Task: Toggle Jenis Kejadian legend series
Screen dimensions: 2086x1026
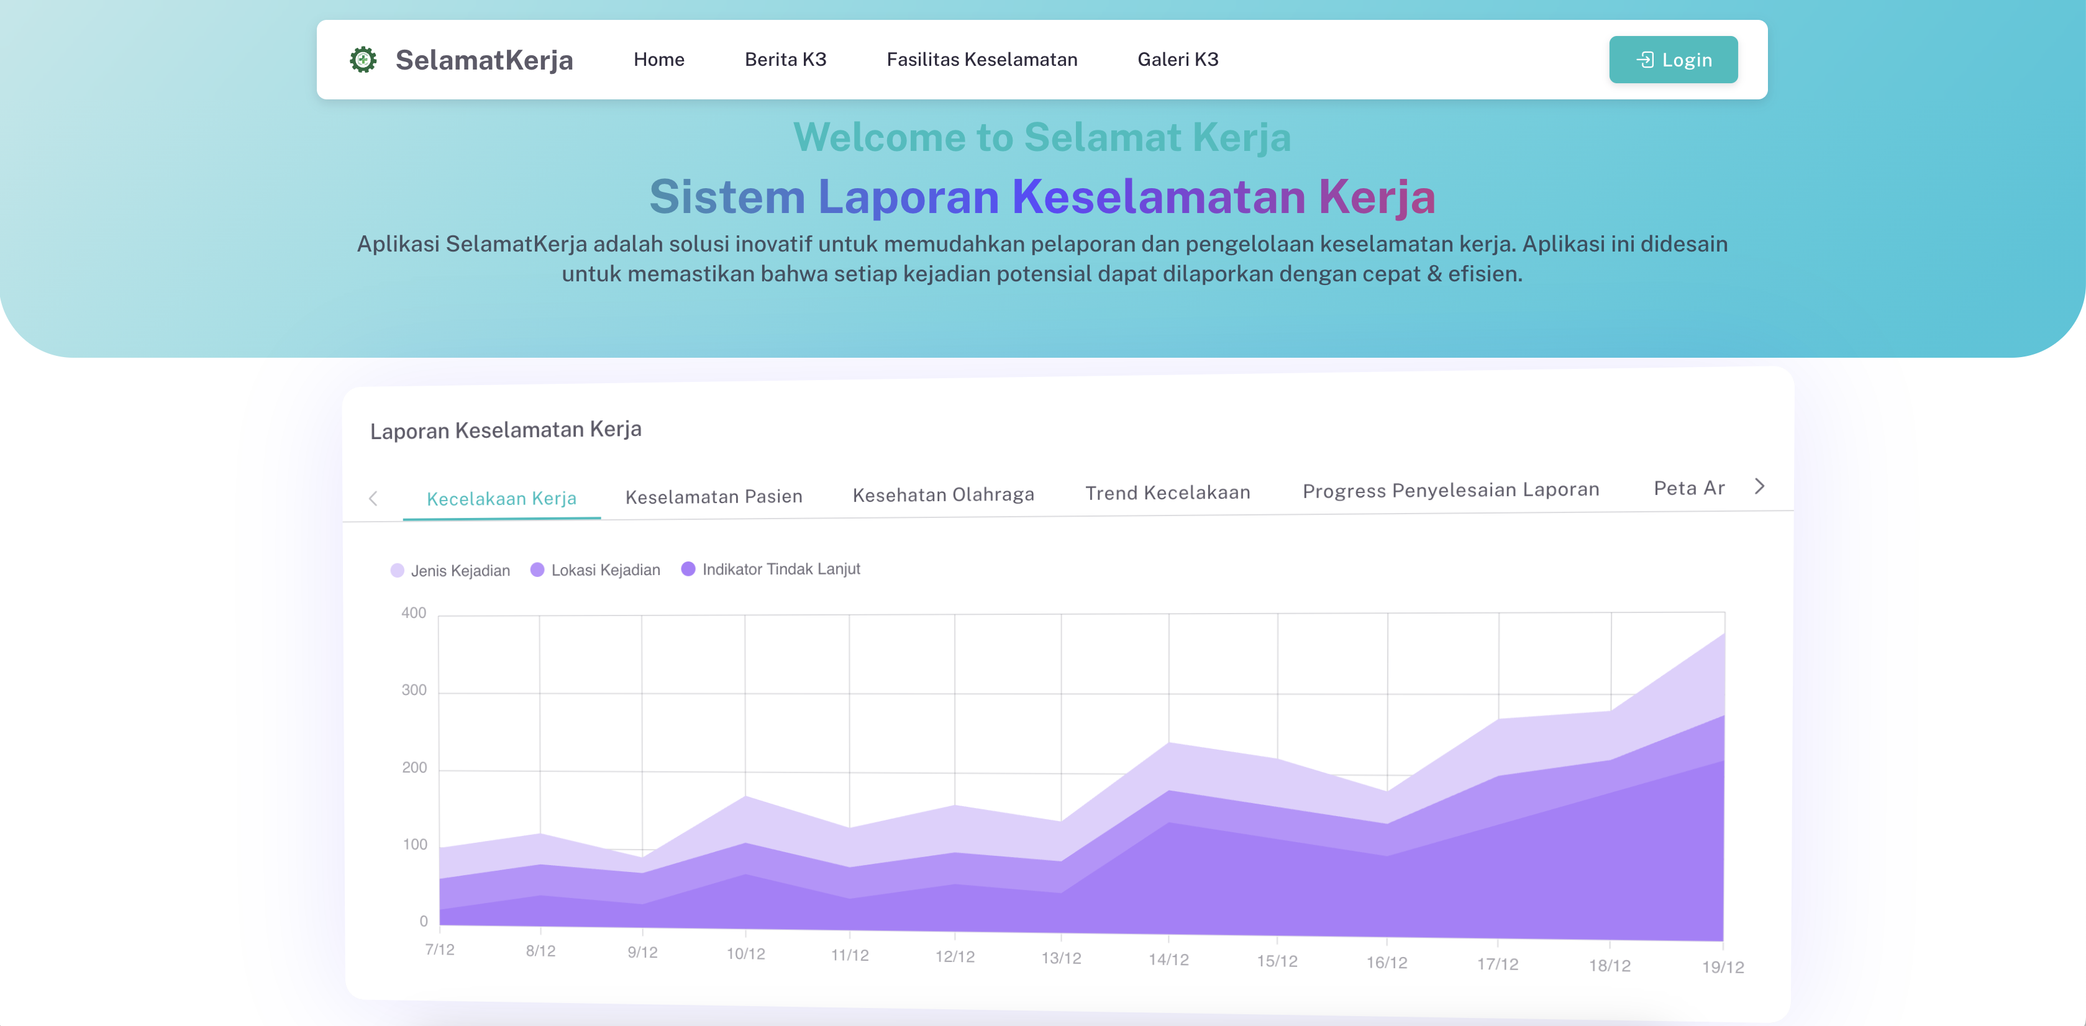Action: click(460, 570)
